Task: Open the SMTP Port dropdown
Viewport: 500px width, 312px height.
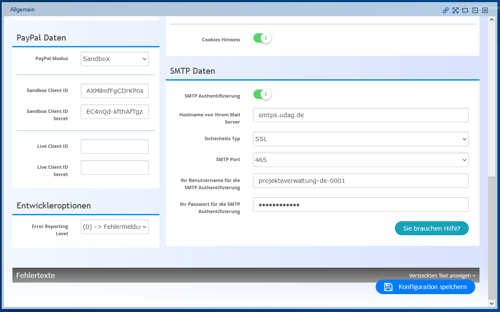Action: point(361,160)
